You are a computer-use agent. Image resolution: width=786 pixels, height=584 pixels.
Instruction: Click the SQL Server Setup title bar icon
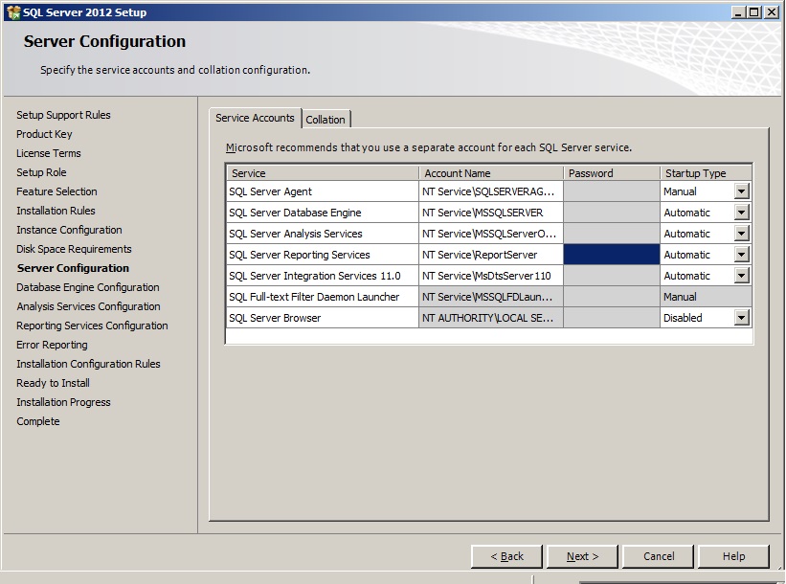tap(13, 12)
